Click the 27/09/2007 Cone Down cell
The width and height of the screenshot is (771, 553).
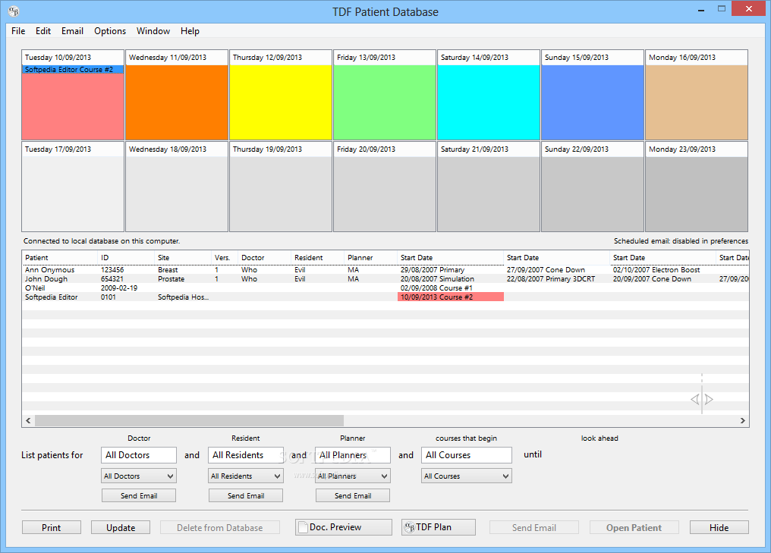(x=556, y=270)
